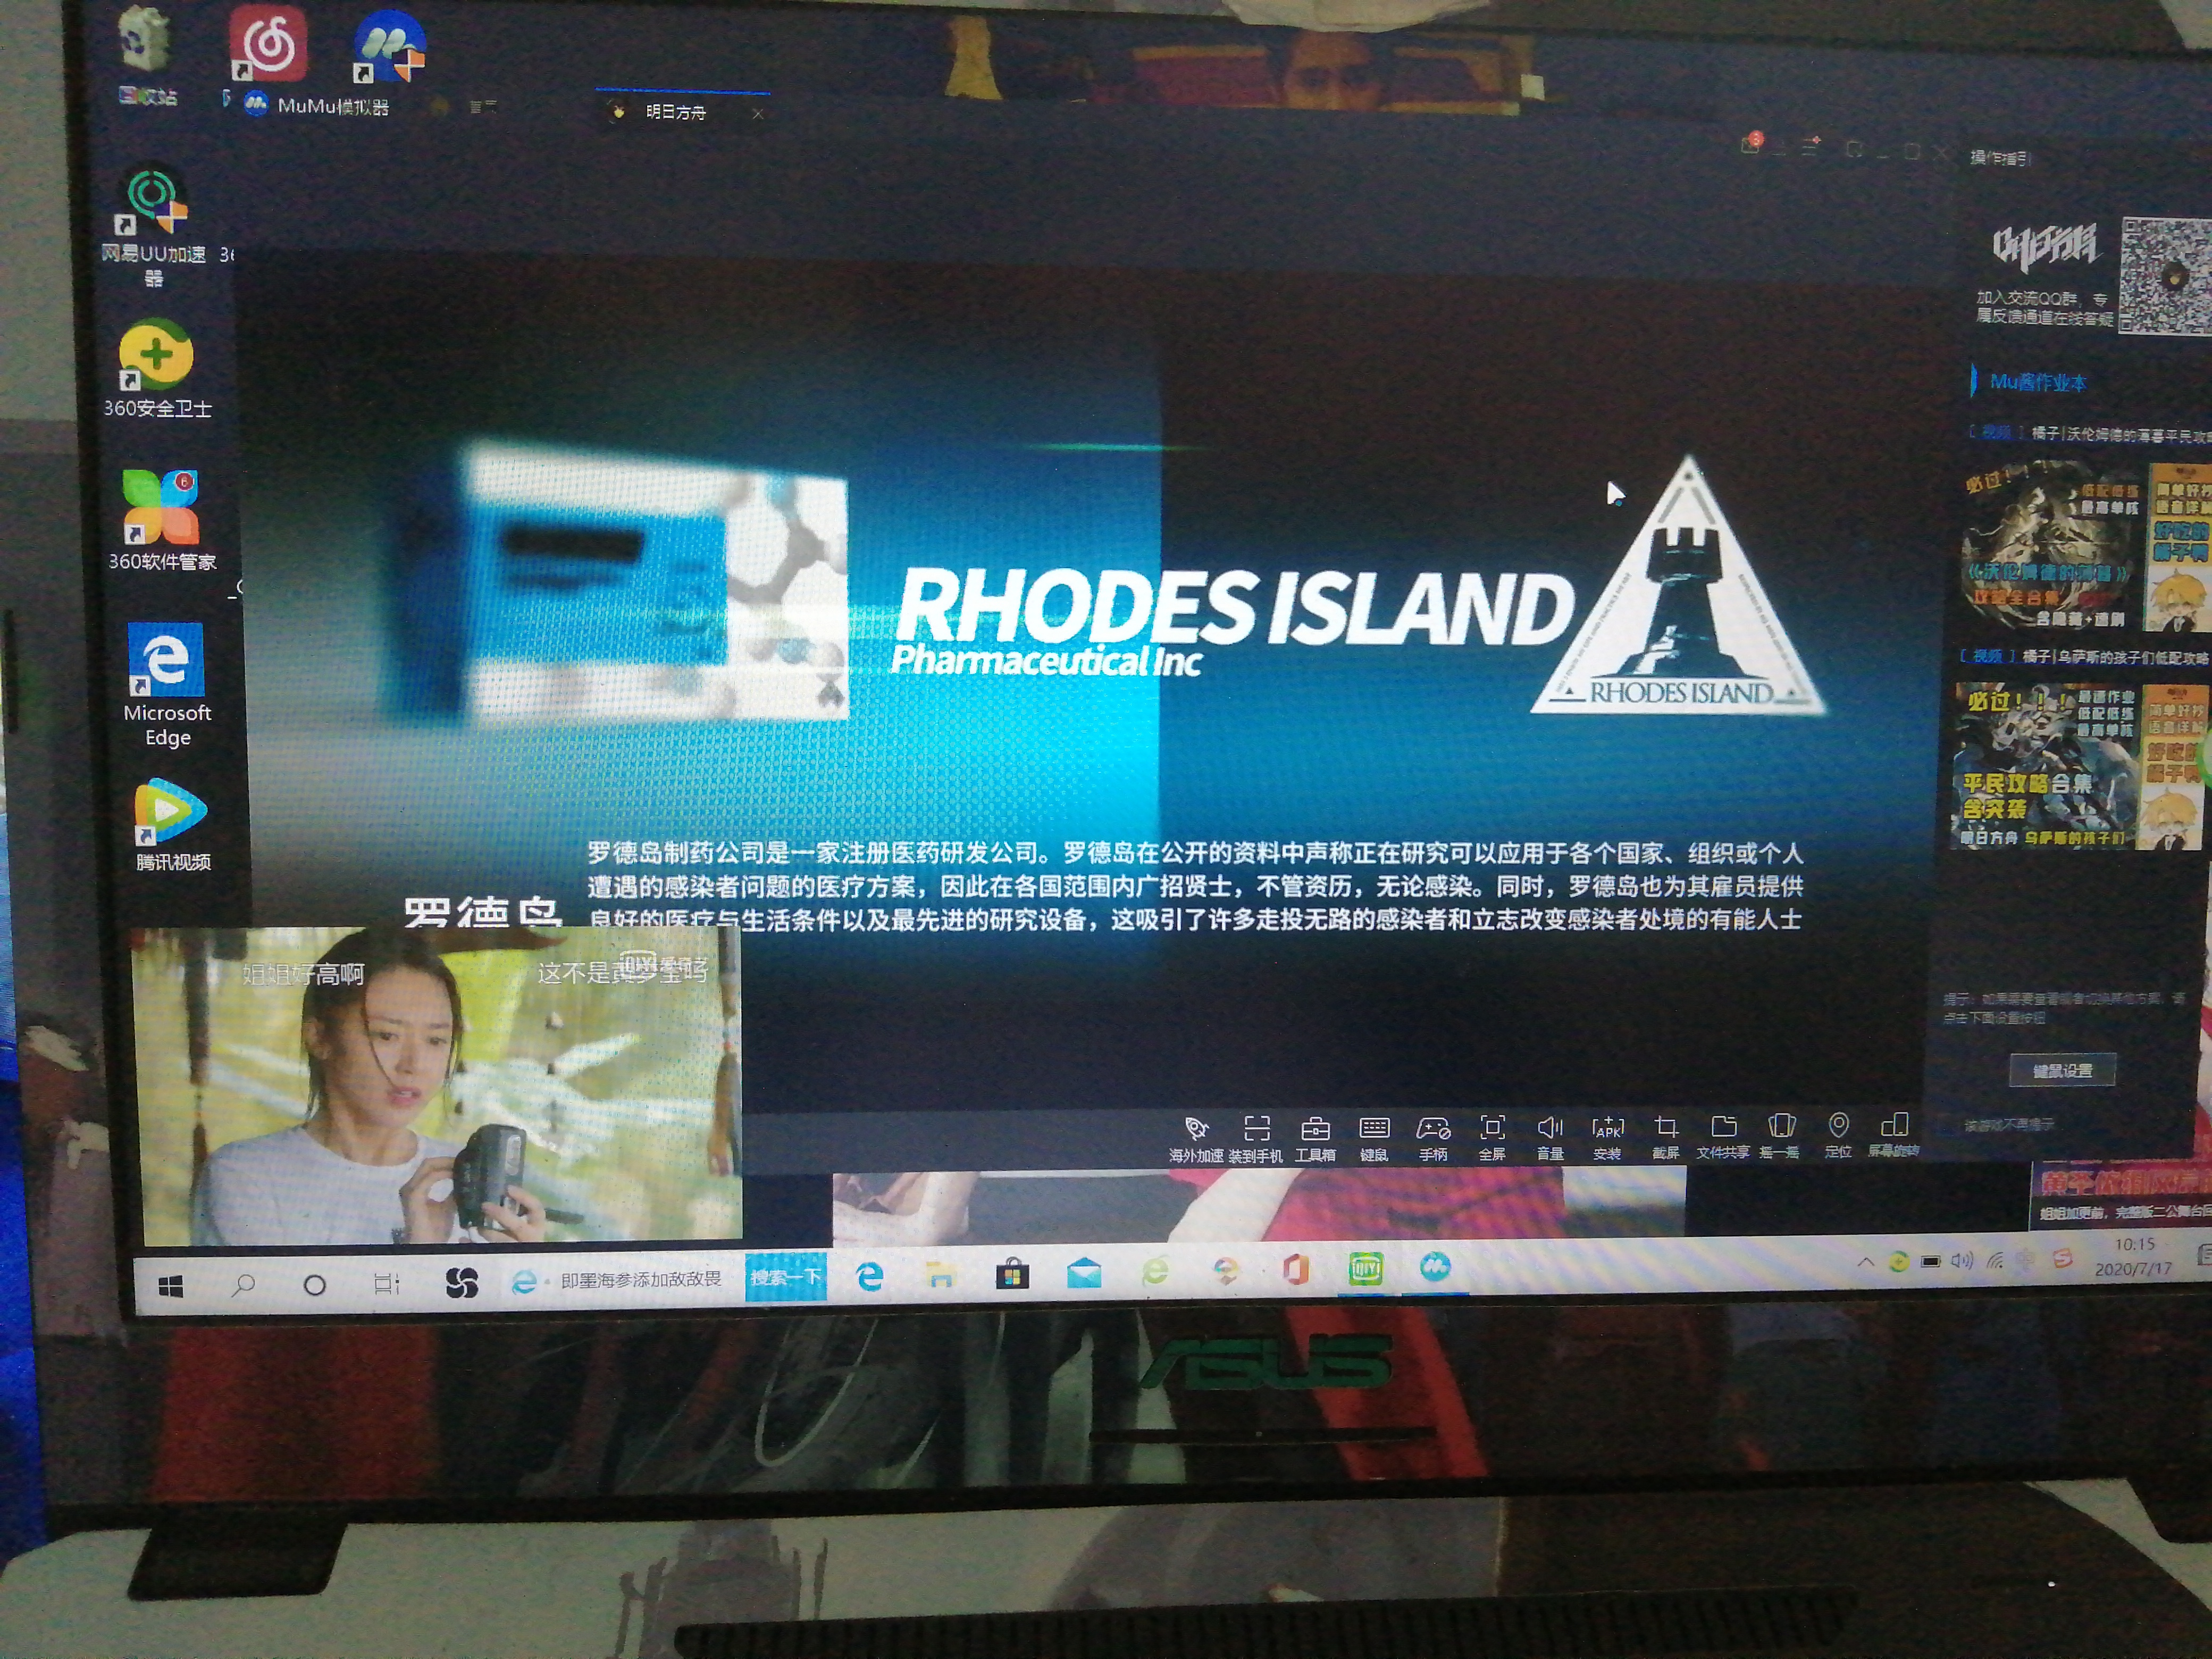2212x1659 pixels.
Task: Open the MuMu hamburger menu icon
Action: (1811, 147)
